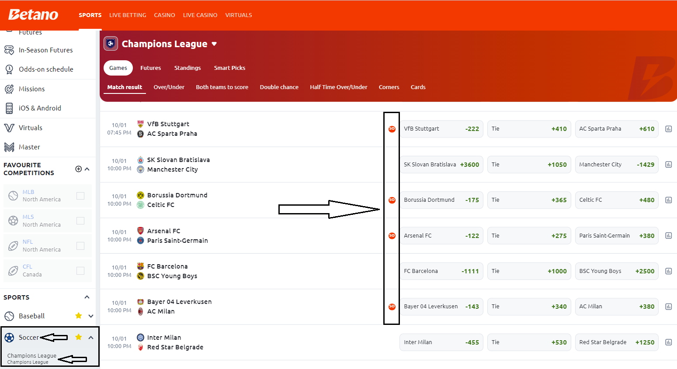Select Both teams to score tab
The height and width of the screenshot is (369, 677).
tap(222, 87)
